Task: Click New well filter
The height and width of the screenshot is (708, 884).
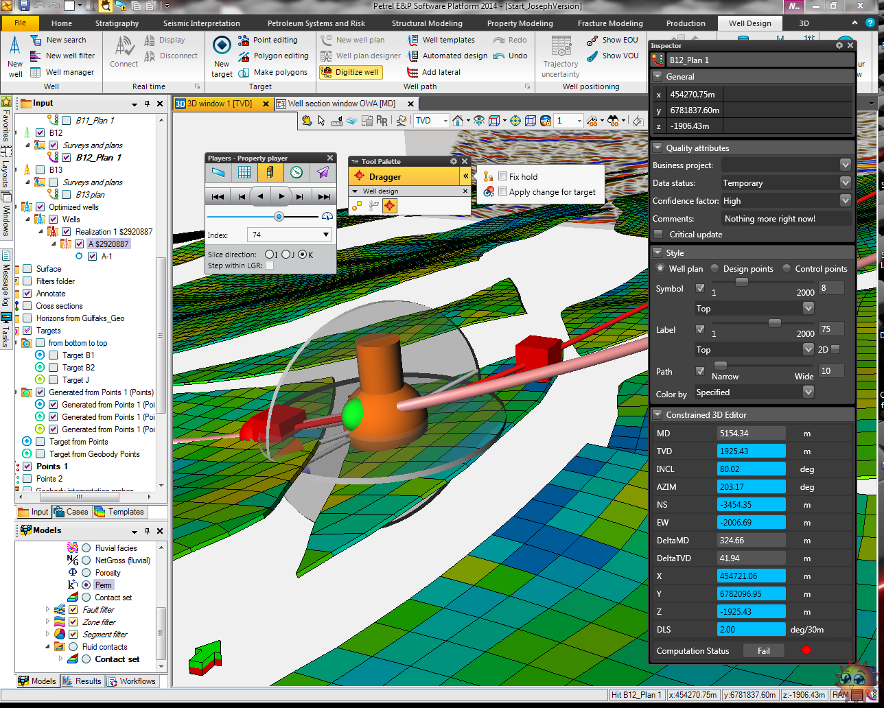Action: click(62, 56)
